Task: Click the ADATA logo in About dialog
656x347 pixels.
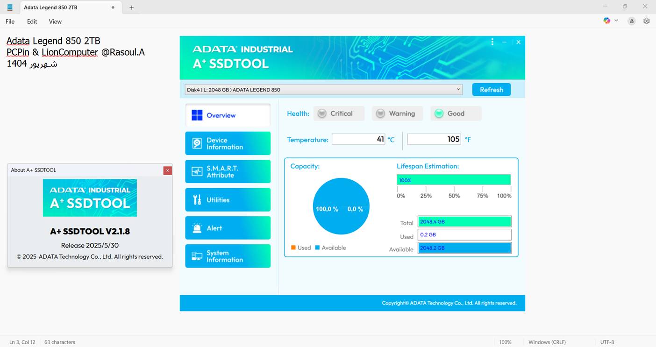Action: coord(90,198)
